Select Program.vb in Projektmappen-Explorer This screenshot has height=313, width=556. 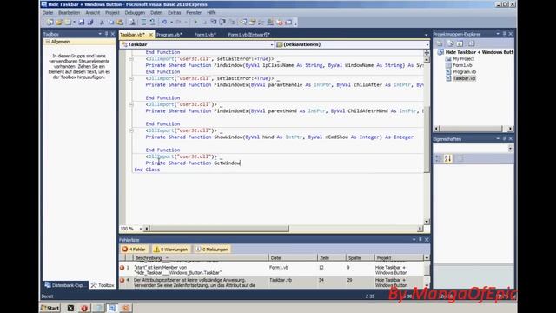[464, 71]
